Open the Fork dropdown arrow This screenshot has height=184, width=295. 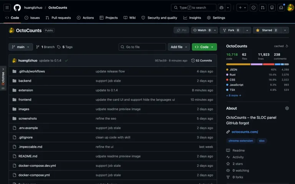point(247,30)
